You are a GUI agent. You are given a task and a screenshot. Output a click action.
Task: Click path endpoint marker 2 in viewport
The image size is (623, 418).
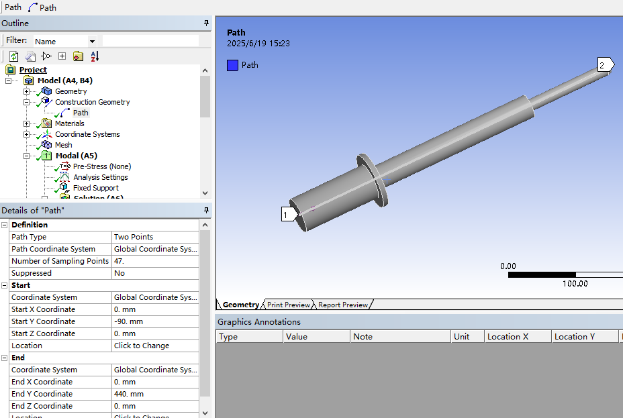(606, 64)
